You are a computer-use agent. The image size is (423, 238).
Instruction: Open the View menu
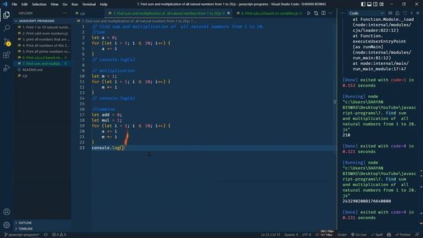pyautogui.click(x=54, y=4)
